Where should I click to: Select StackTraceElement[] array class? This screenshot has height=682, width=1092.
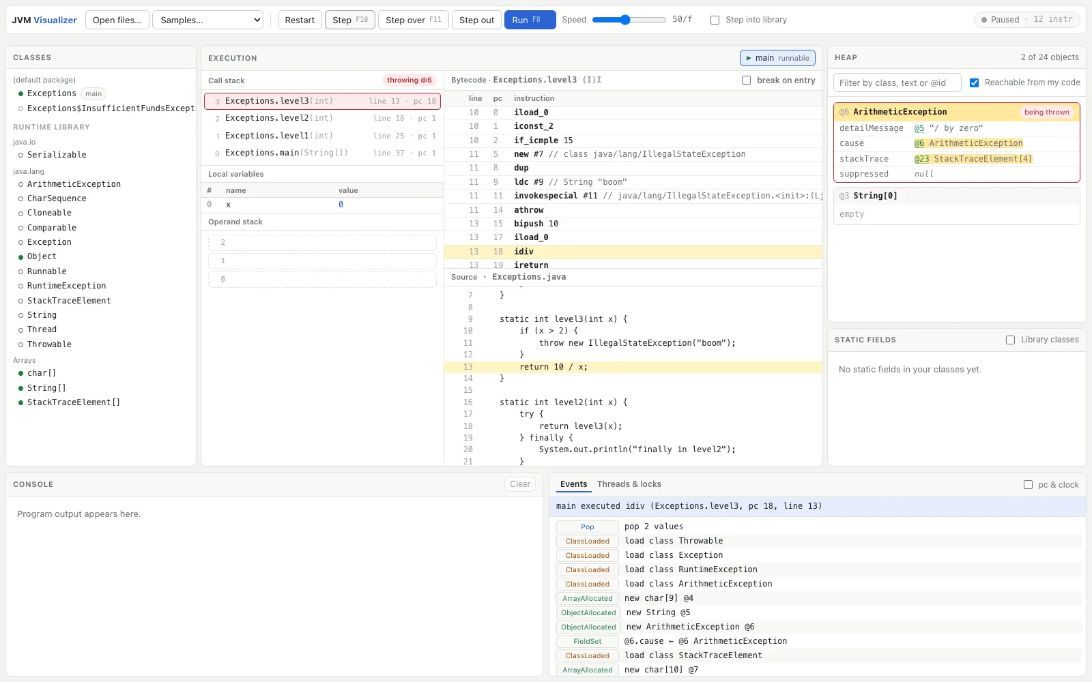[73, 402]
